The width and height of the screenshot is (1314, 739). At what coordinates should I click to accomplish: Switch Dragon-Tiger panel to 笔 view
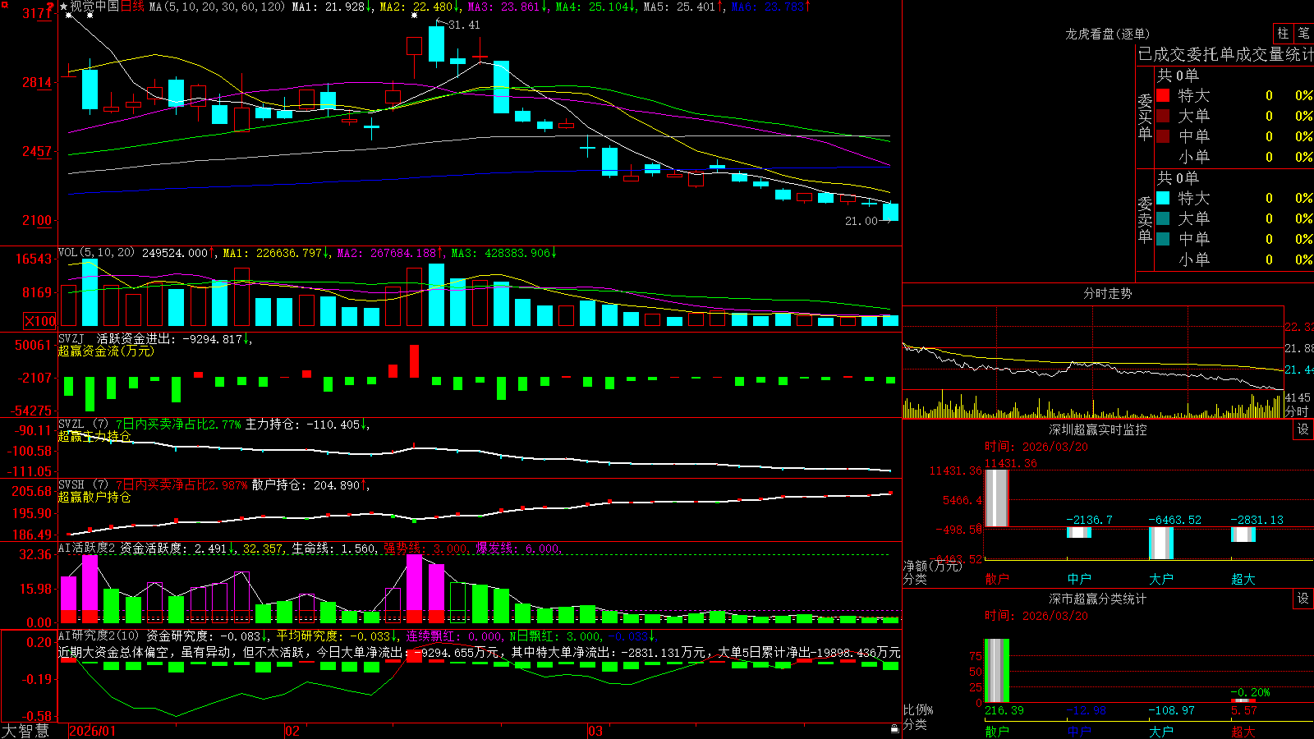coord(1303,34)
